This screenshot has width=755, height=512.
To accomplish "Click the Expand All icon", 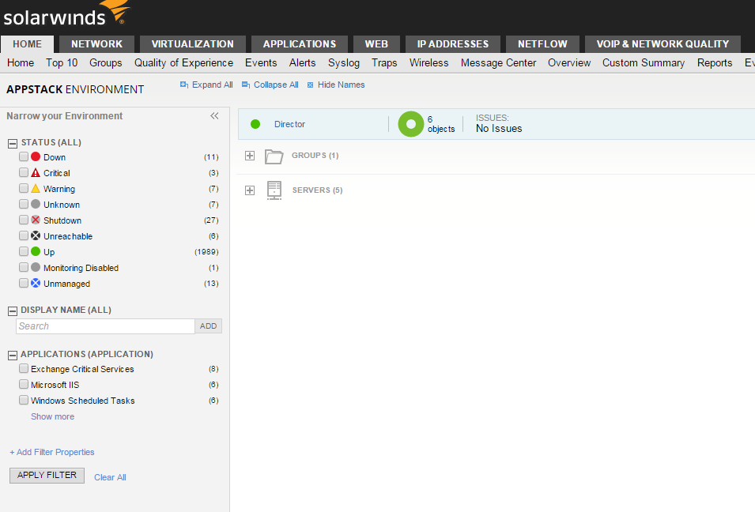I will click(x=184, y=85).
